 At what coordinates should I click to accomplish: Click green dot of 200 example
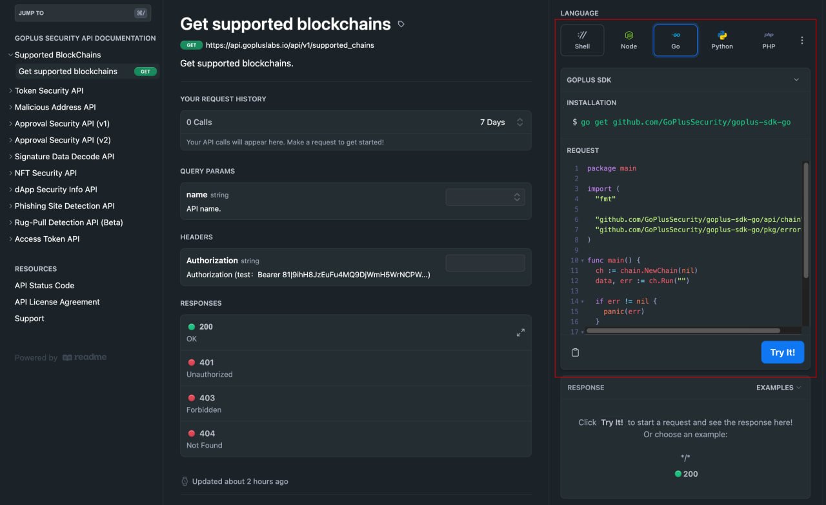click(678, 474)
